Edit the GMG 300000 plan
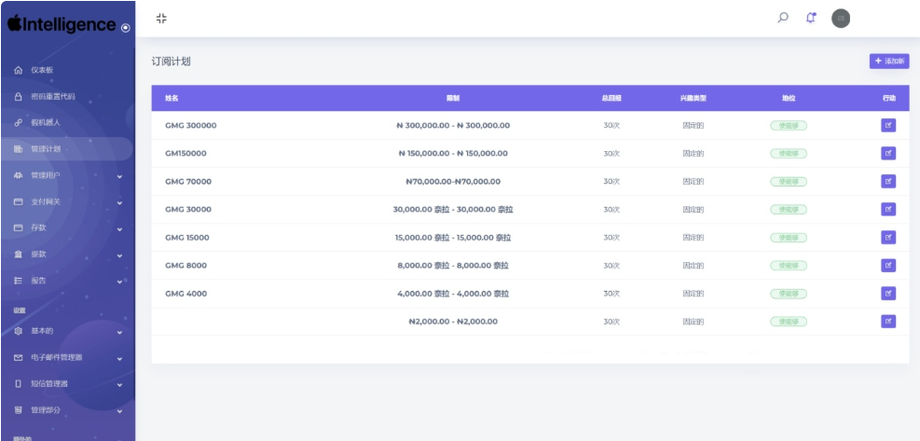Viewport: 920px width, 441px height. 888,125
